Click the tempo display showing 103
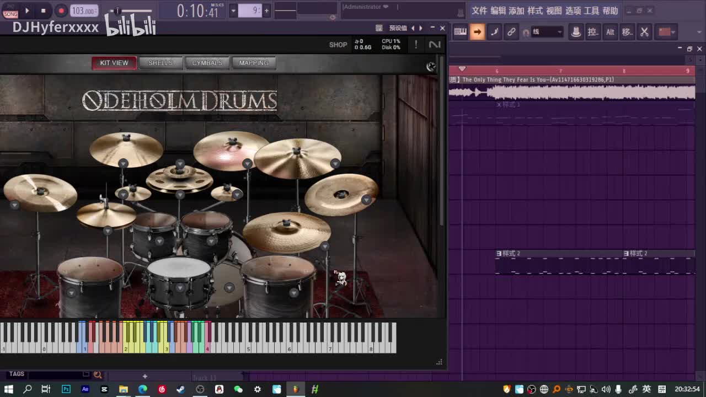 [x=84, y=11]
